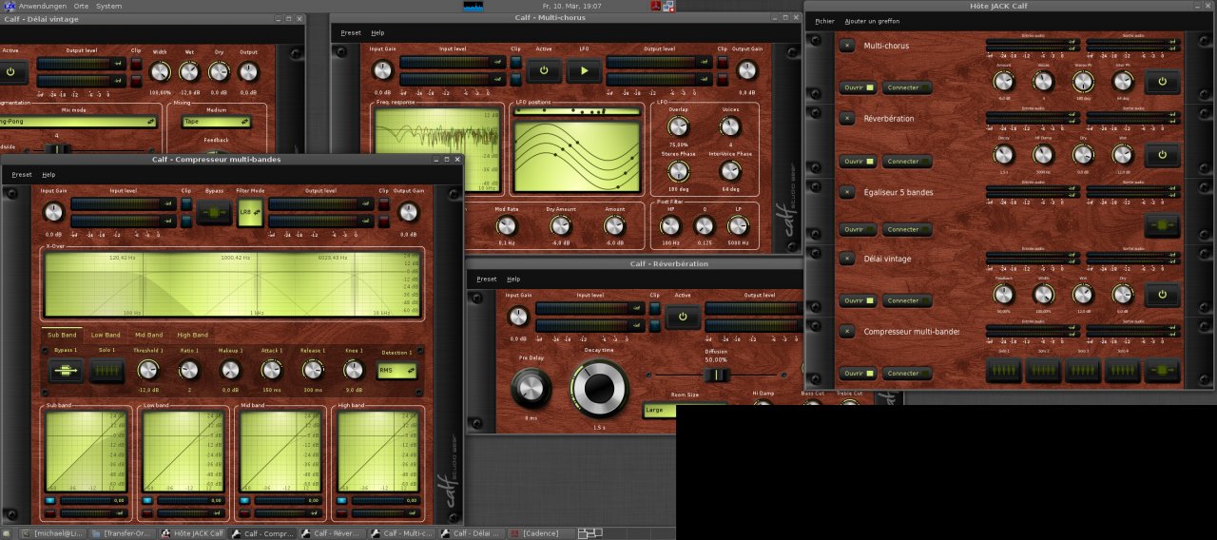
Task: Click Ouvrir button for Réverbération
Action: 859,161
